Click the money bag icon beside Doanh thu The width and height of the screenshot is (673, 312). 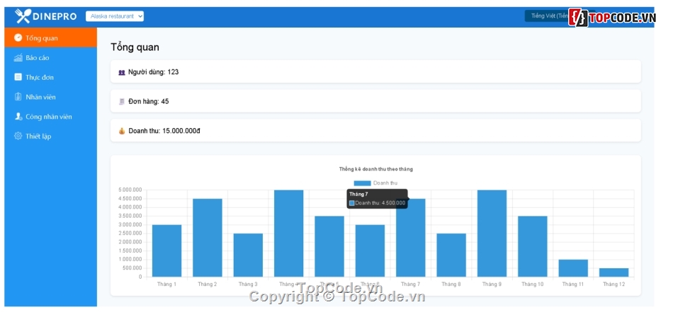[122, 131]
